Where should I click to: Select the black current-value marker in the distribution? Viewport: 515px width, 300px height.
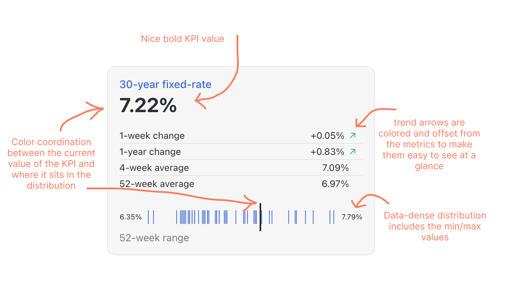(x=260, y=217)
